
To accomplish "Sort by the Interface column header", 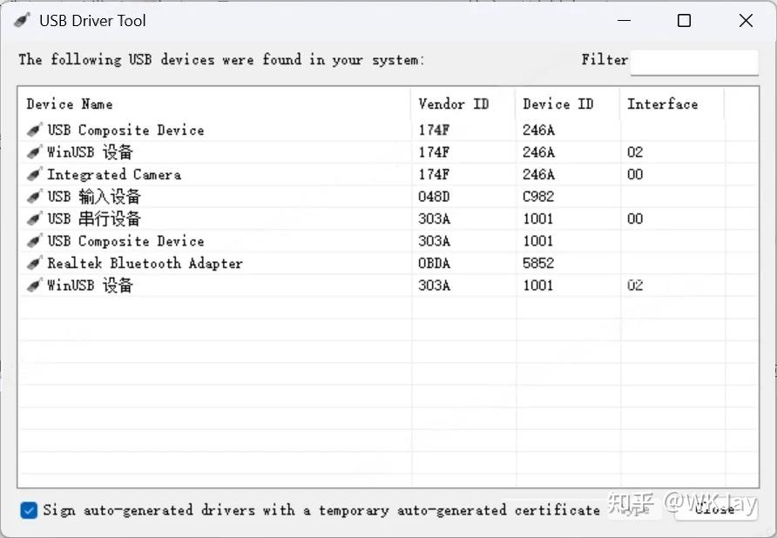I will [662, 104].
